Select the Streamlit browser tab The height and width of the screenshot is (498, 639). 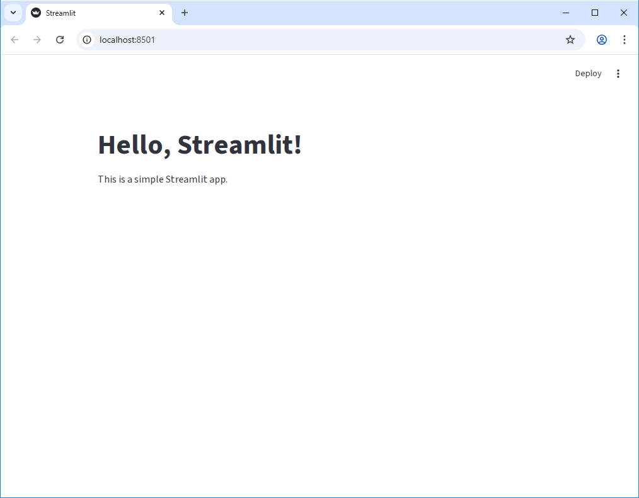tap(95, 13)
